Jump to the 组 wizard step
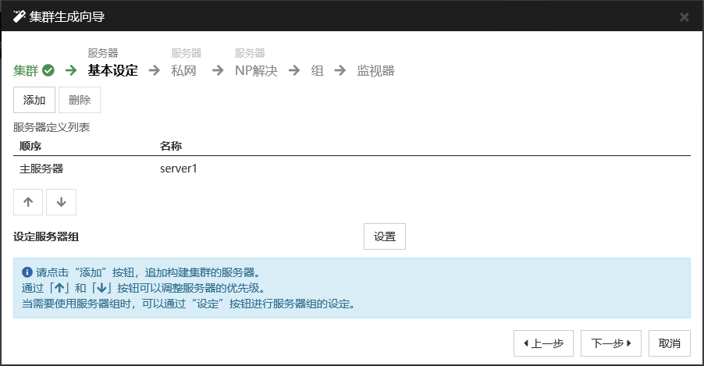The height and width of the screenshot is (366, 704). point(318,71)
